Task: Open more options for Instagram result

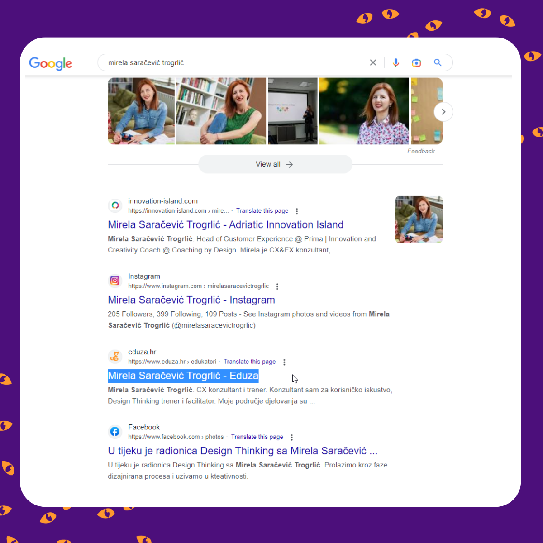Action: coord(277,286)
